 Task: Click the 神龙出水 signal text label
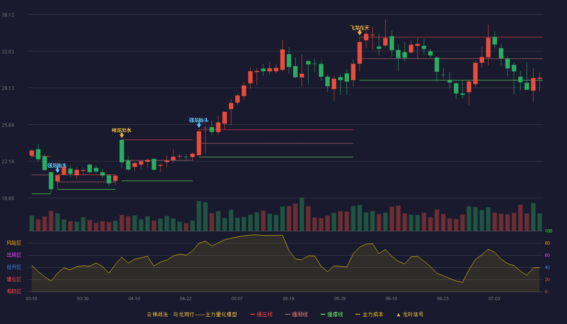click(122, 130)
